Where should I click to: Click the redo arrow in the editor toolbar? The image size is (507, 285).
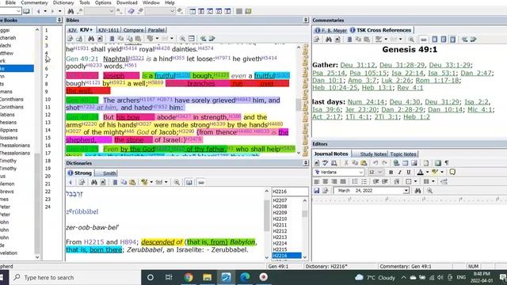384,163
